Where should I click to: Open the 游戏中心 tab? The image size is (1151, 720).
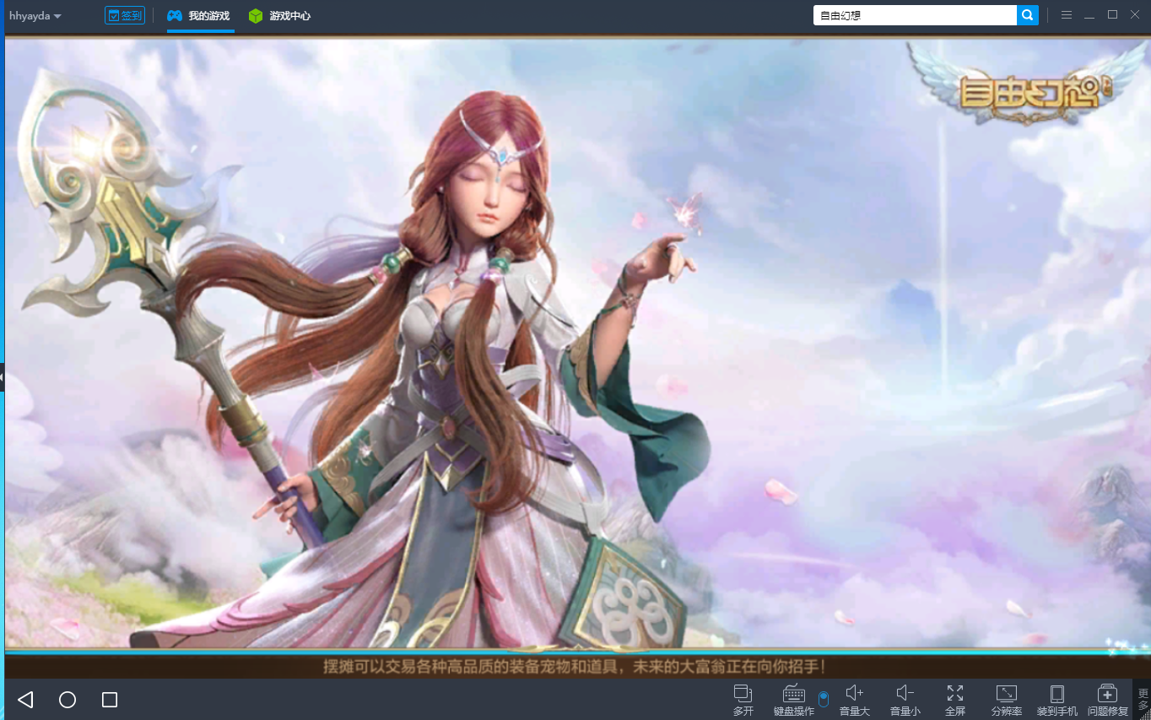pos(280,15)
